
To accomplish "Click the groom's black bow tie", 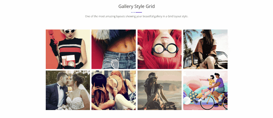I will tap(62, 87).
